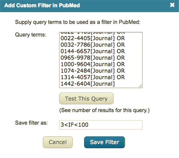This screenshot has height=158, width=179.
Task: Click the textarea resize handle corner
Action: coord(140,86)
